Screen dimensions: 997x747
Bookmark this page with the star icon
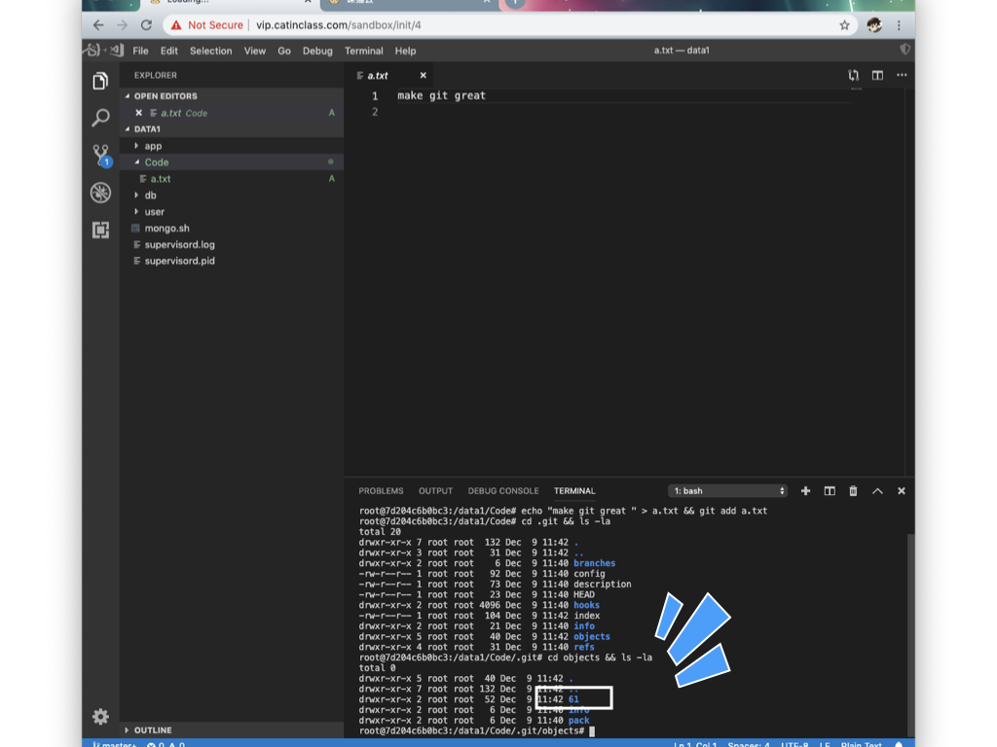[x=844, y=25]
